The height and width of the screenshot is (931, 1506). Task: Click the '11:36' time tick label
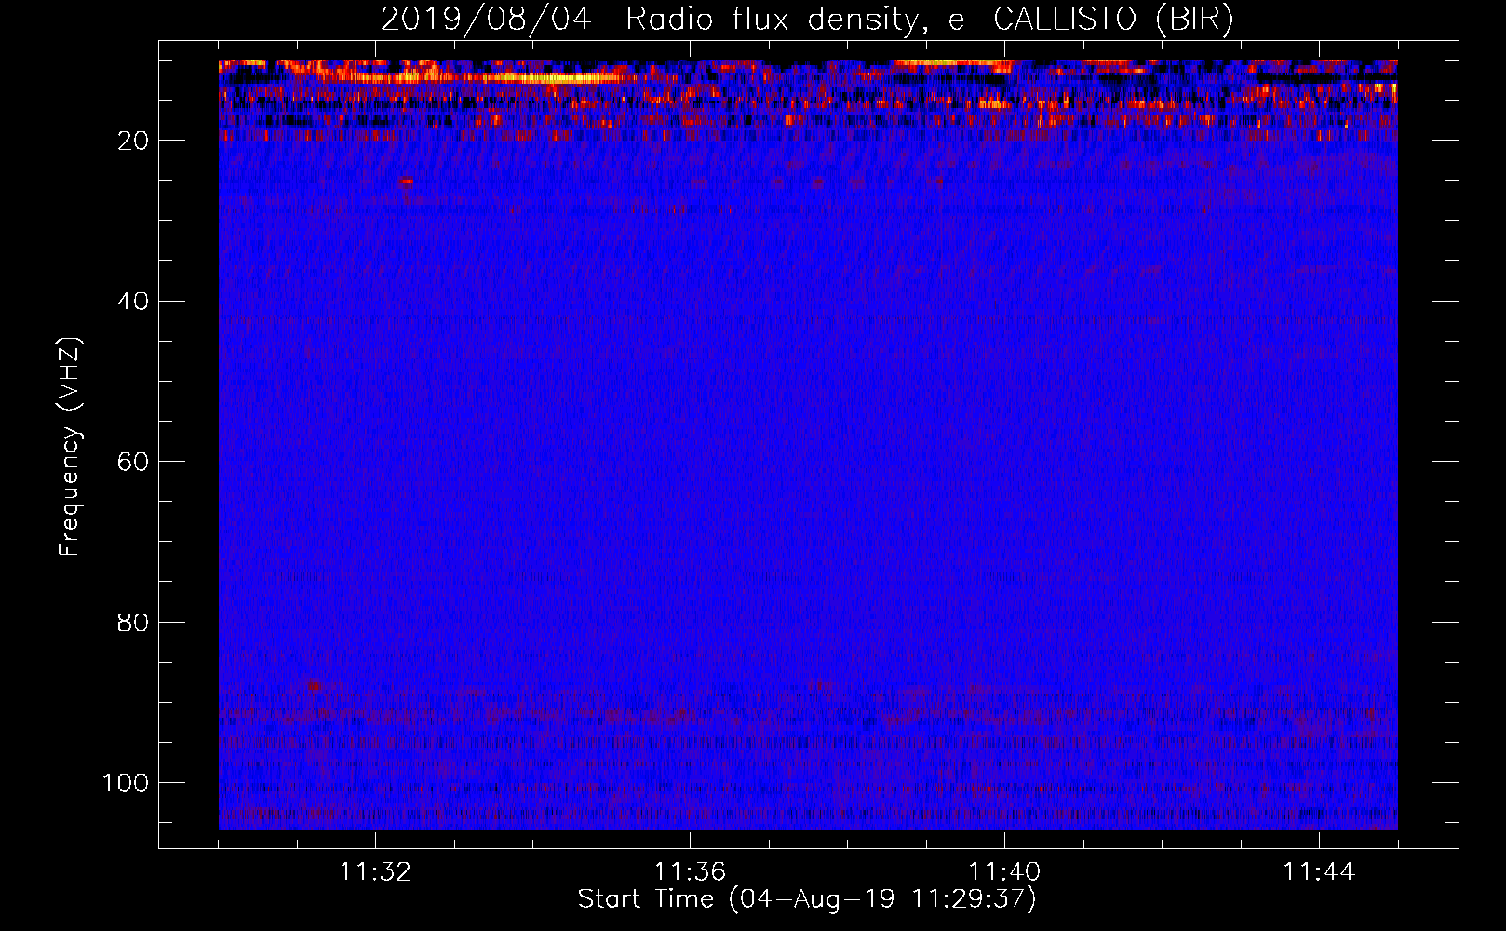(690, 872)
